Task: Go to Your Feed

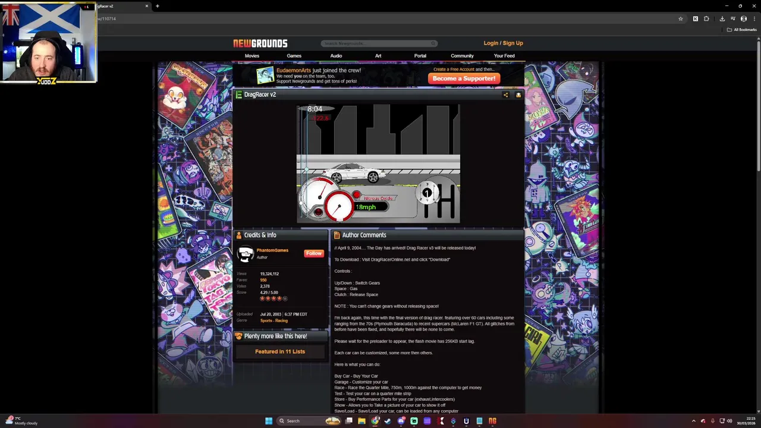Action: [504, 56]
